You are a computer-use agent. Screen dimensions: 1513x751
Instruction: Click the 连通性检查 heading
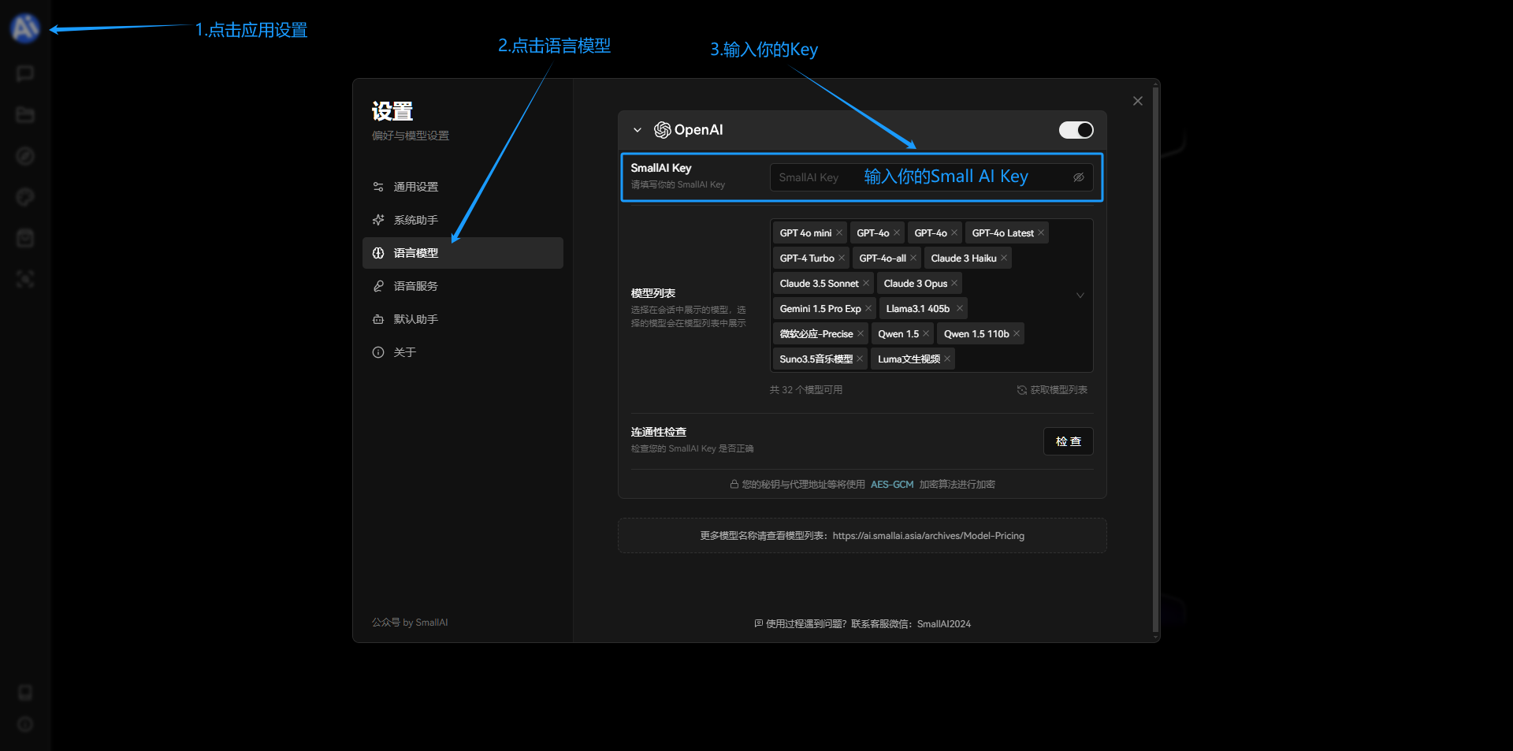tap(659, 432)
